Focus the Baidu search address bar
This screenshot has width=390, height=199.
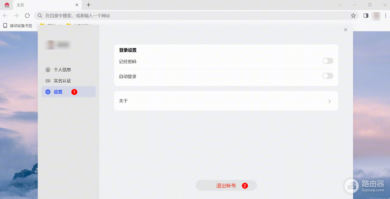pos(197,16)
